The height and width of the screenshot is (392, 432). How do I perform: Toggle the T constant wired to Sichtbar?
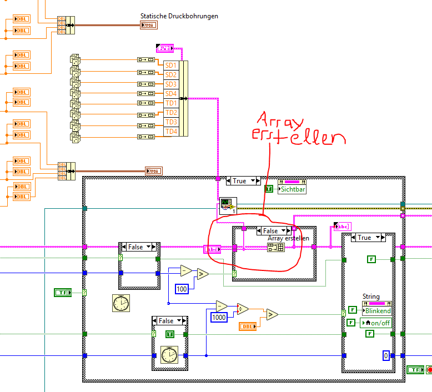pos(269,189)
